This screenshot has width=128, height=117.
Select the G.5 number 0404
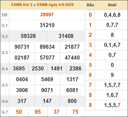click(22, 79)
